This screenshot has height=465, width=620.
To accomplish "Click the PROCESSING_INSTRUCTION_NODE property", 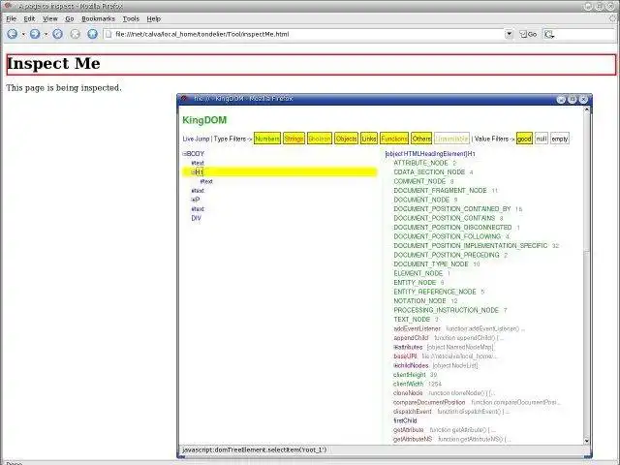I will [x=446, y=310].
